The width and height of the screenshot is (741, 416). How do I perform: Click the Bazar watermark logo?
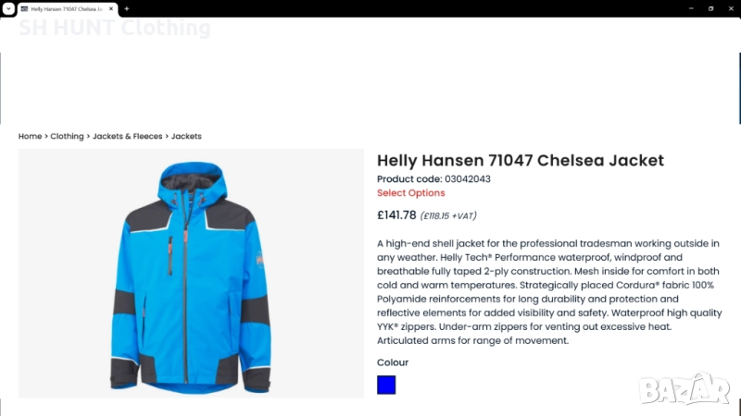tap(684, 389)
